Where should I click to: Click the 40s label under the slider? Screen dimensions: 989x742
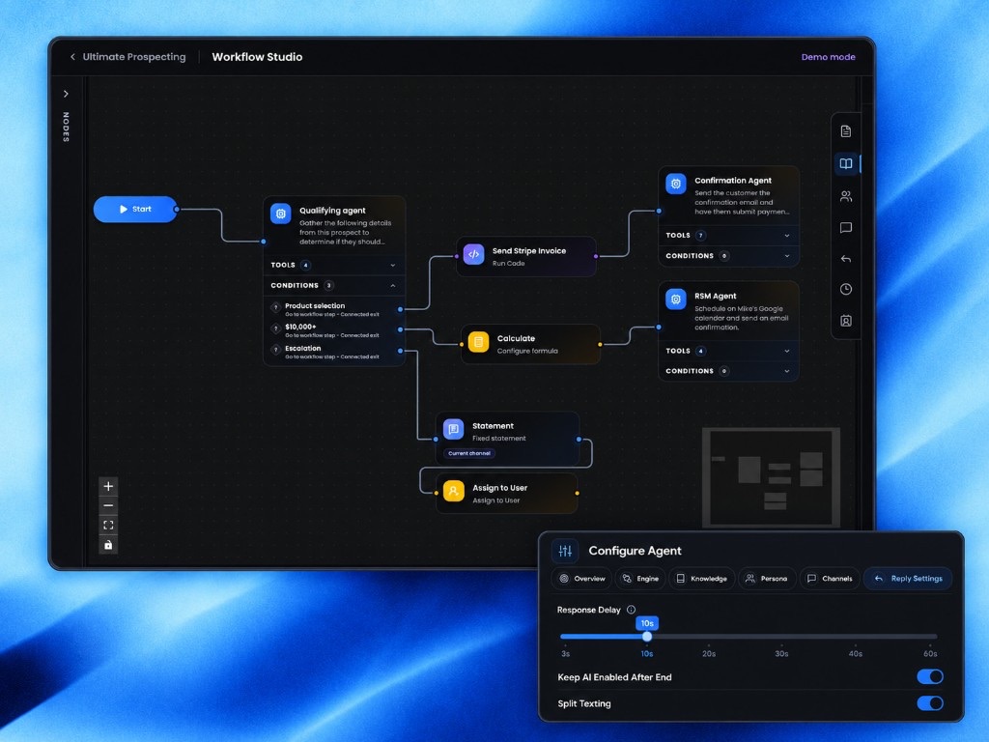pyautogui.click(x=856, y=654)
